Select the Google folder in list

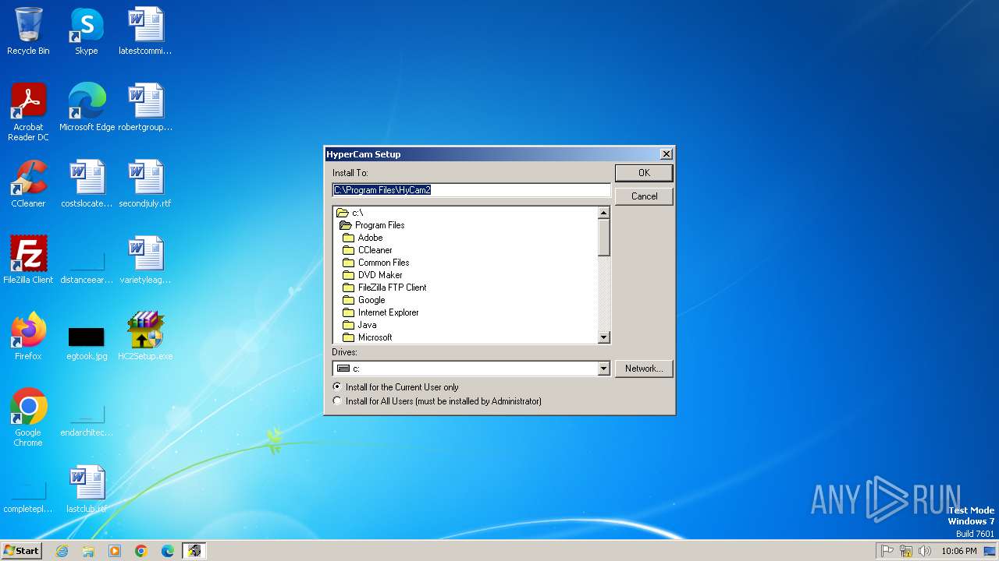[364, 300]
